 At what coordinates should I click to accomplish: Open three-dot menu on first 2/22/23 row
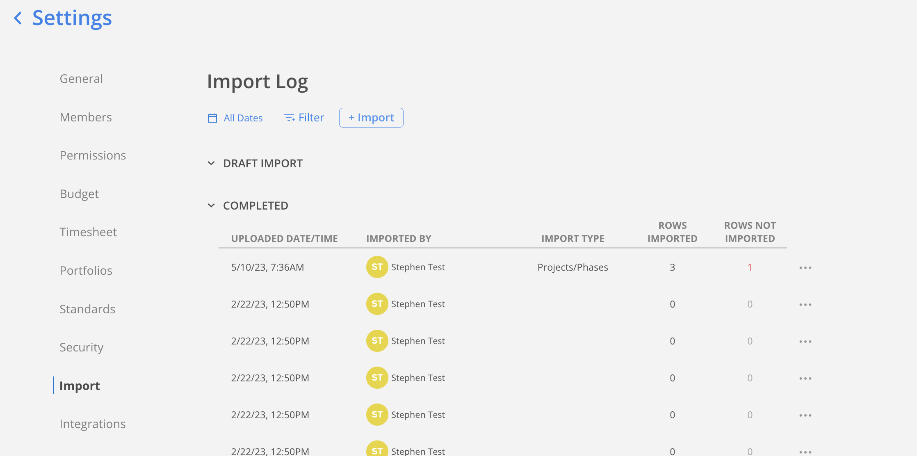tap(805, 305)
